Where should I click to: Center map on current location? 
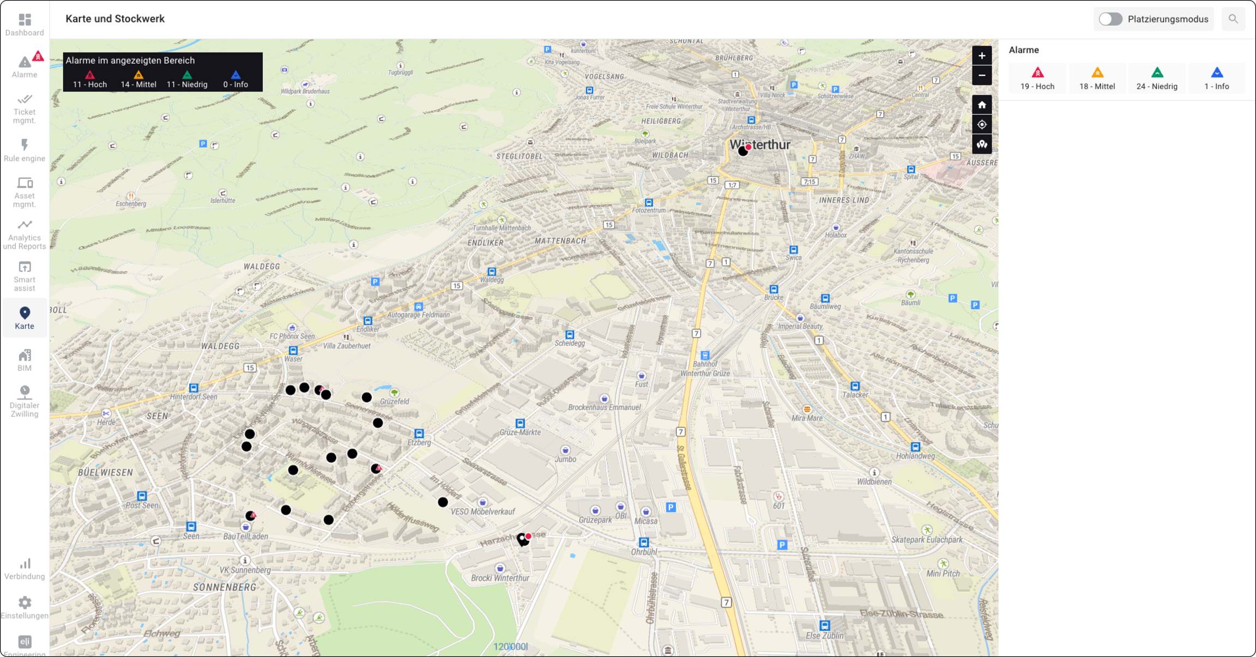982,124
